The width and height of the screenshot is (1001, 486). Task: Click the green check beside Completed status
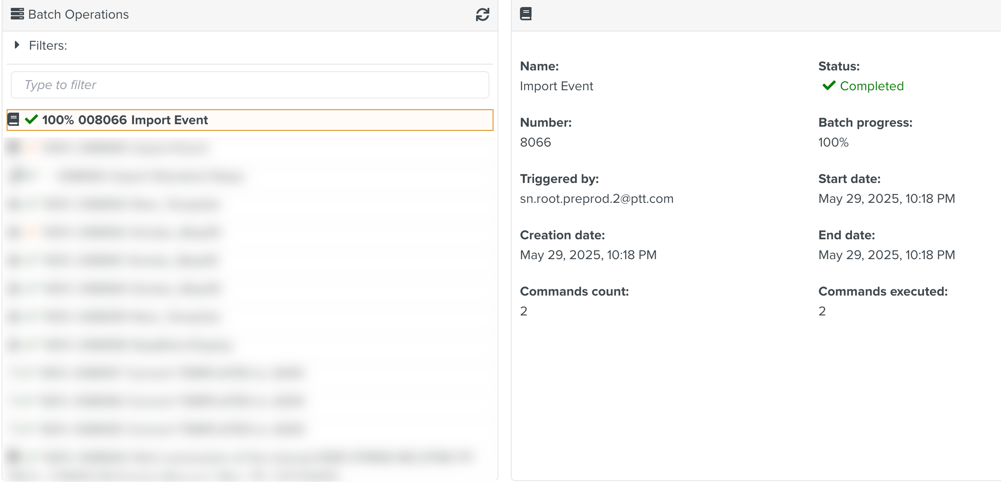coord(829,86)
